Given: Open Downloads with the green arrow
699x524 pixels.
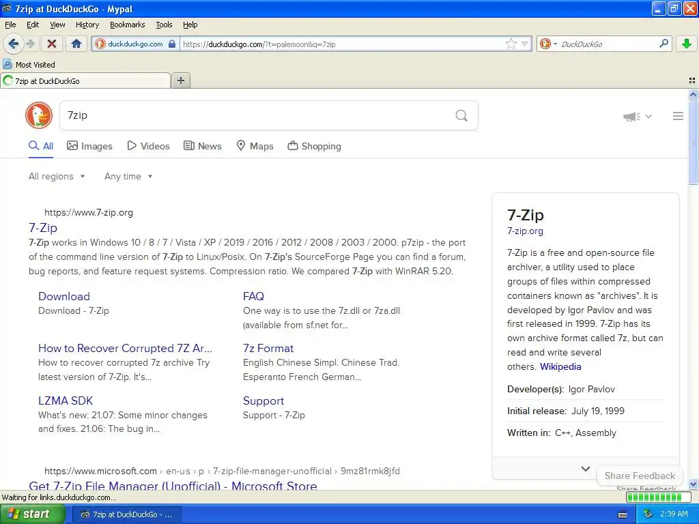Looking at the screenshot, I should click(x=687, y=44).
